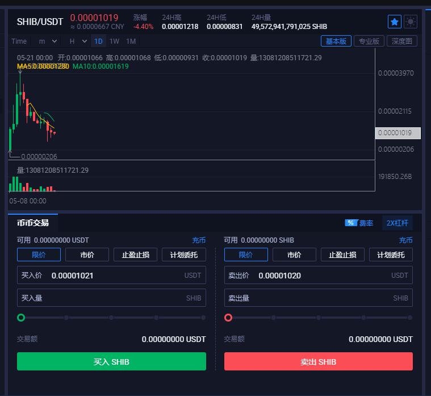Click the 卖出 SHIB sell button

point(319,361)
